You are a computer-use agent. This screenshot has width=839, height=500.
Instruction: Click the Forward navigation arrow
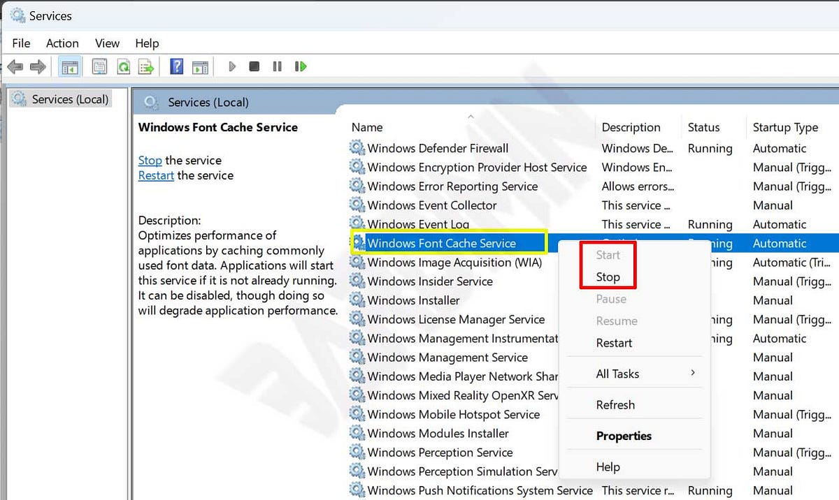pyautogui.click(x=38, y=66)
